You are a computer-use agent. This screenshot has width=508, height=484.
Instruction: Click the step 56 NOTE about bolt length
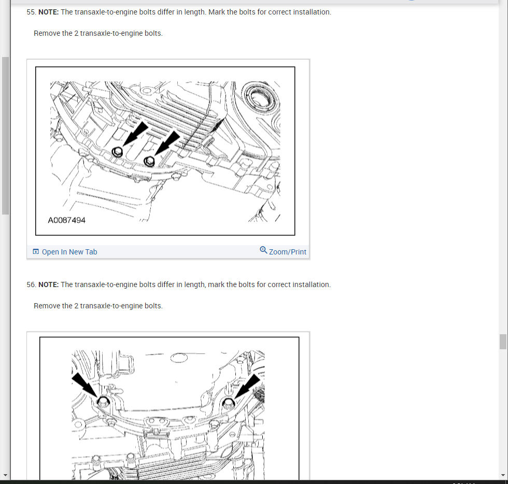[178, 284]
